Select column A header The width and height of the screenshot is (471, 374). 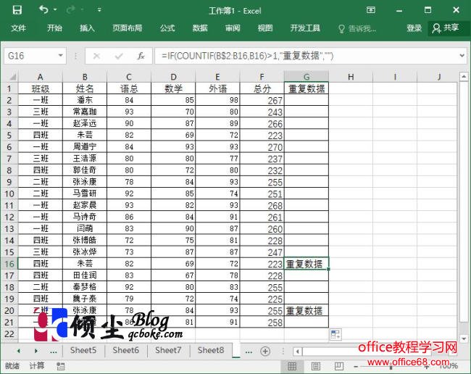coord(41,77)
